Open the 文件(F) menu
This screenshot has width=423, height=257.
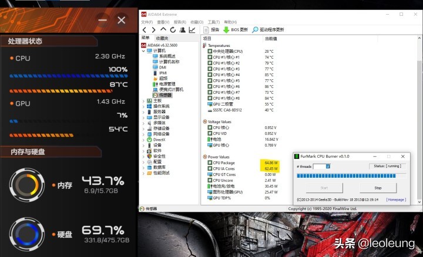click(147, 22)
